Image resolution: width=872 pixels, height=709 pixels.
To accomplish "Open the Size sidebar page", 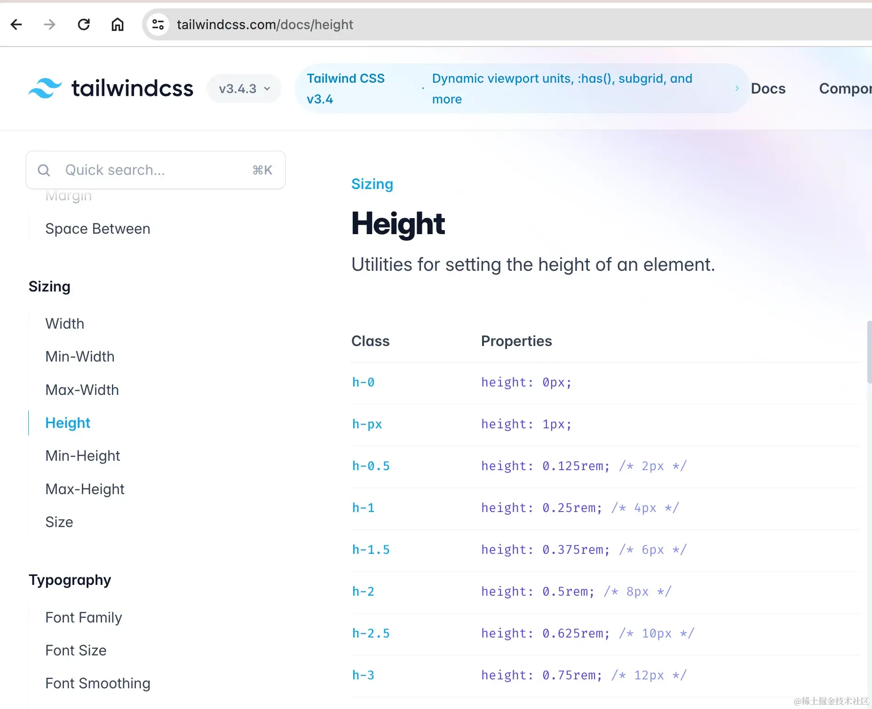I will click(59, 522).
